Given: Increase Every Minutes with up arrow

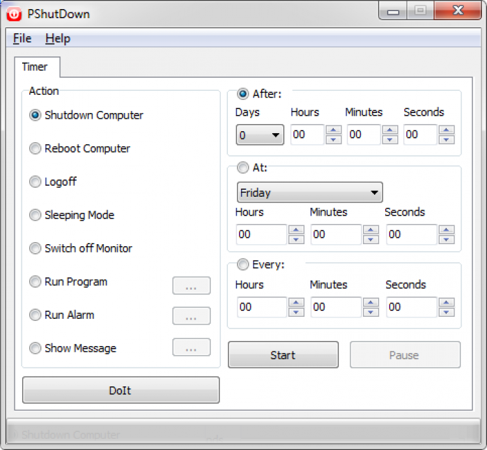Looking at the screenshot, I should 371,303.
